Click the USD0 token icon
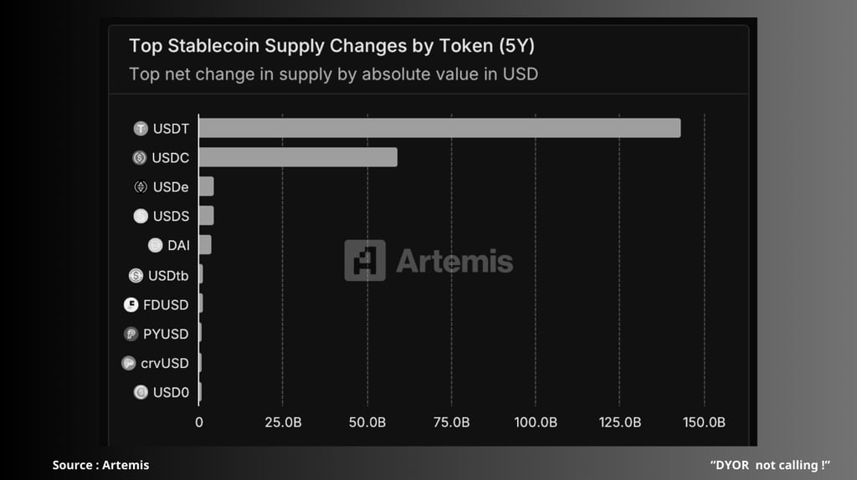Image resolution: width=857 pixels, height=480 pixels. [141, 392]
